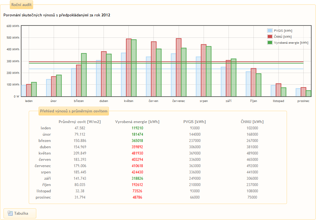This screenshot has height=220, width=316.
Task: Click the leden row label in table
Action: [46, 128]
